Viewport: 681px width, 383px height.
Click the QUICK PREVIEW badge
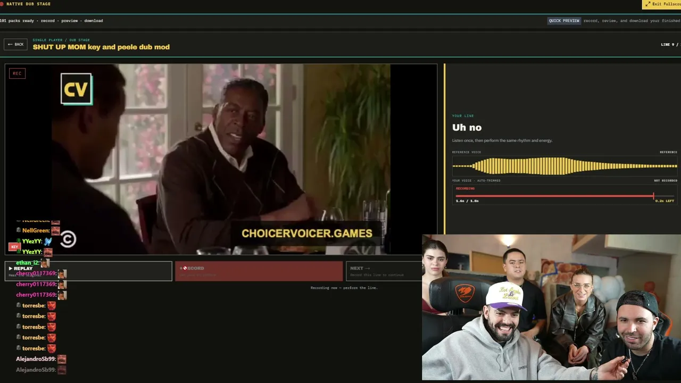tap(564, 21)
